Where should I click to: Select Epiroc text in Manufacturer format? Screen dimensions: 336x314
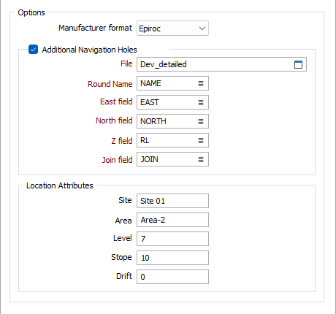coord(150,28)
